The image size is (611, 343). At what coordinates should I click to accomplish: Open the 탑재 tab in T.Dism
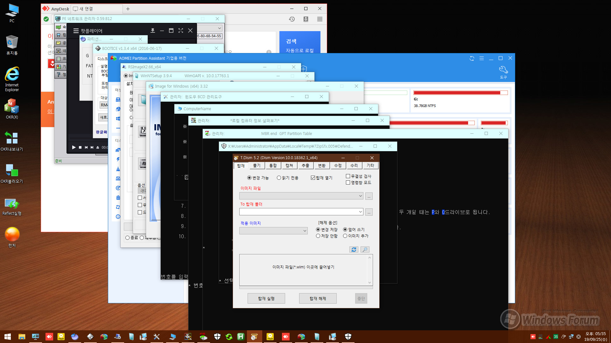[x=241, y=166]
